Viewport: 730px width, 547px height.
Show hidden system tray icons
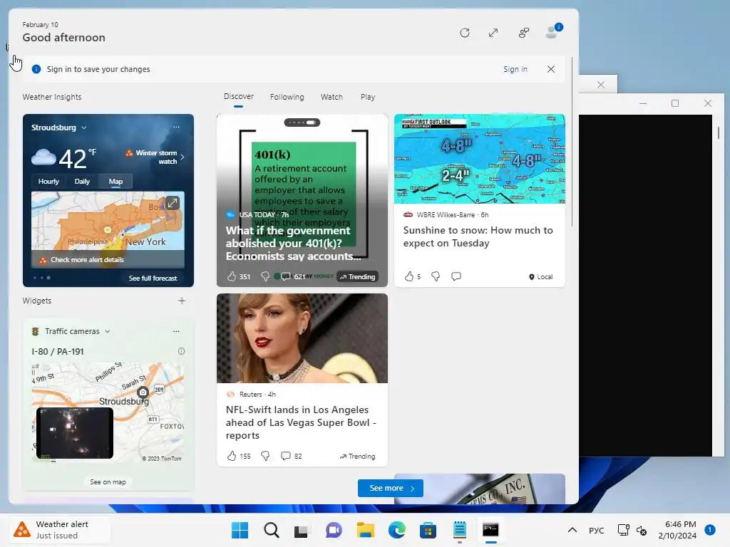(x=572, y=530)
